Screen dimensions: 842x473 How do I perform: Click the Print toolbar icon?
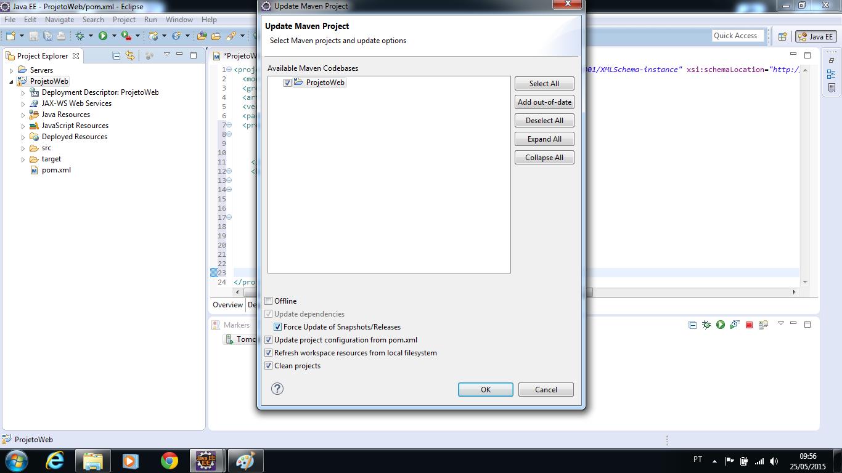[x=61, y=36]
